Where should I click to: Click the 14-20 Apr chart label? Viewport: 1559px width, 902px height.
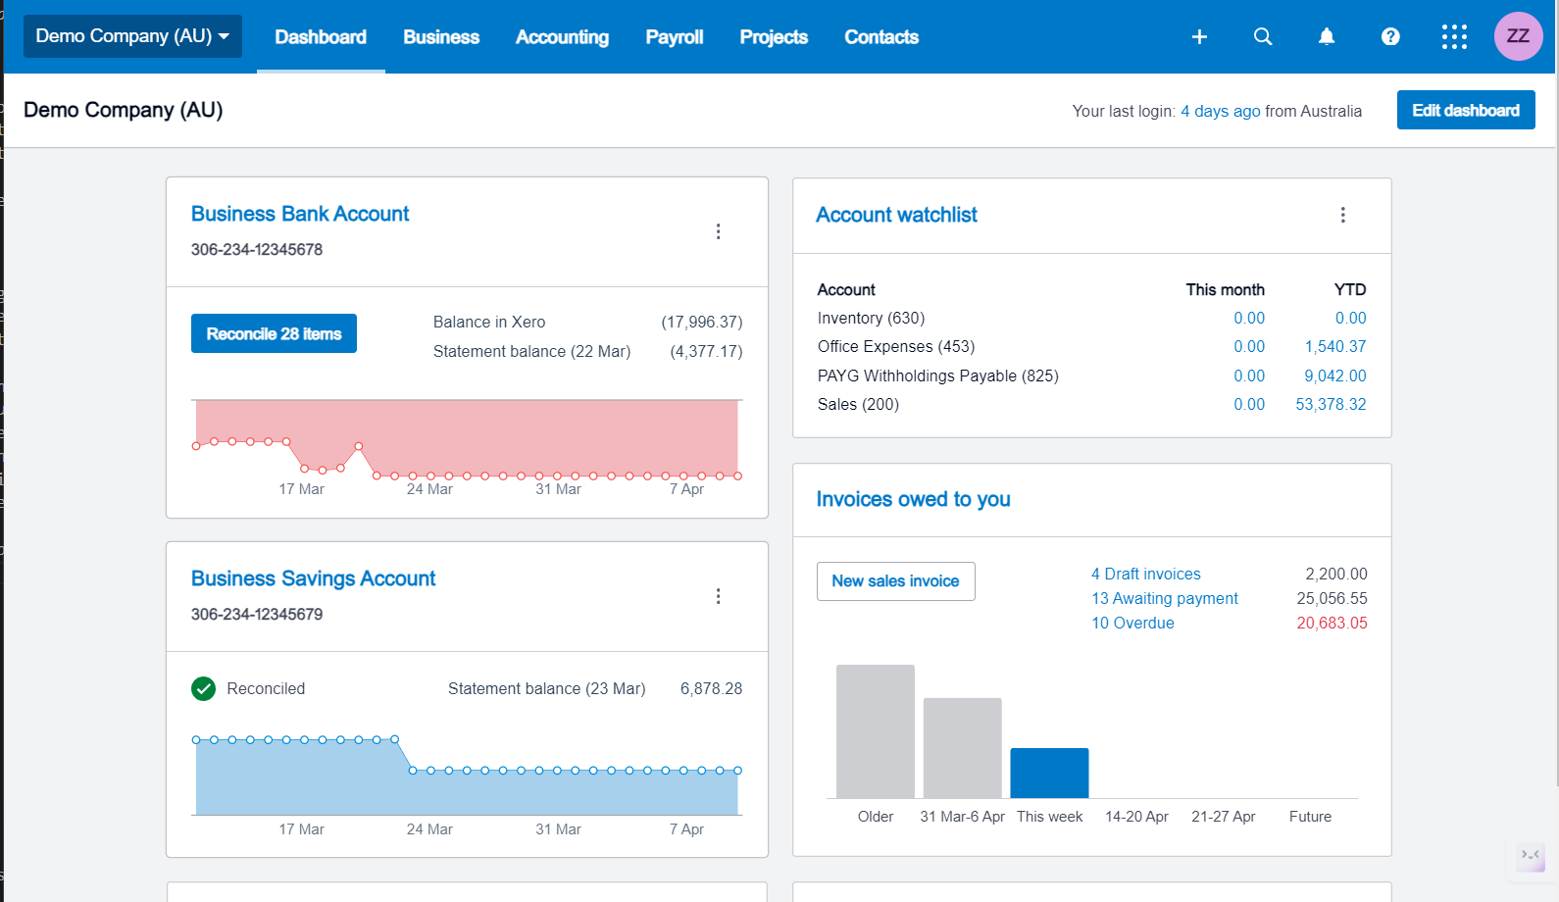(x=1136, y=817)
